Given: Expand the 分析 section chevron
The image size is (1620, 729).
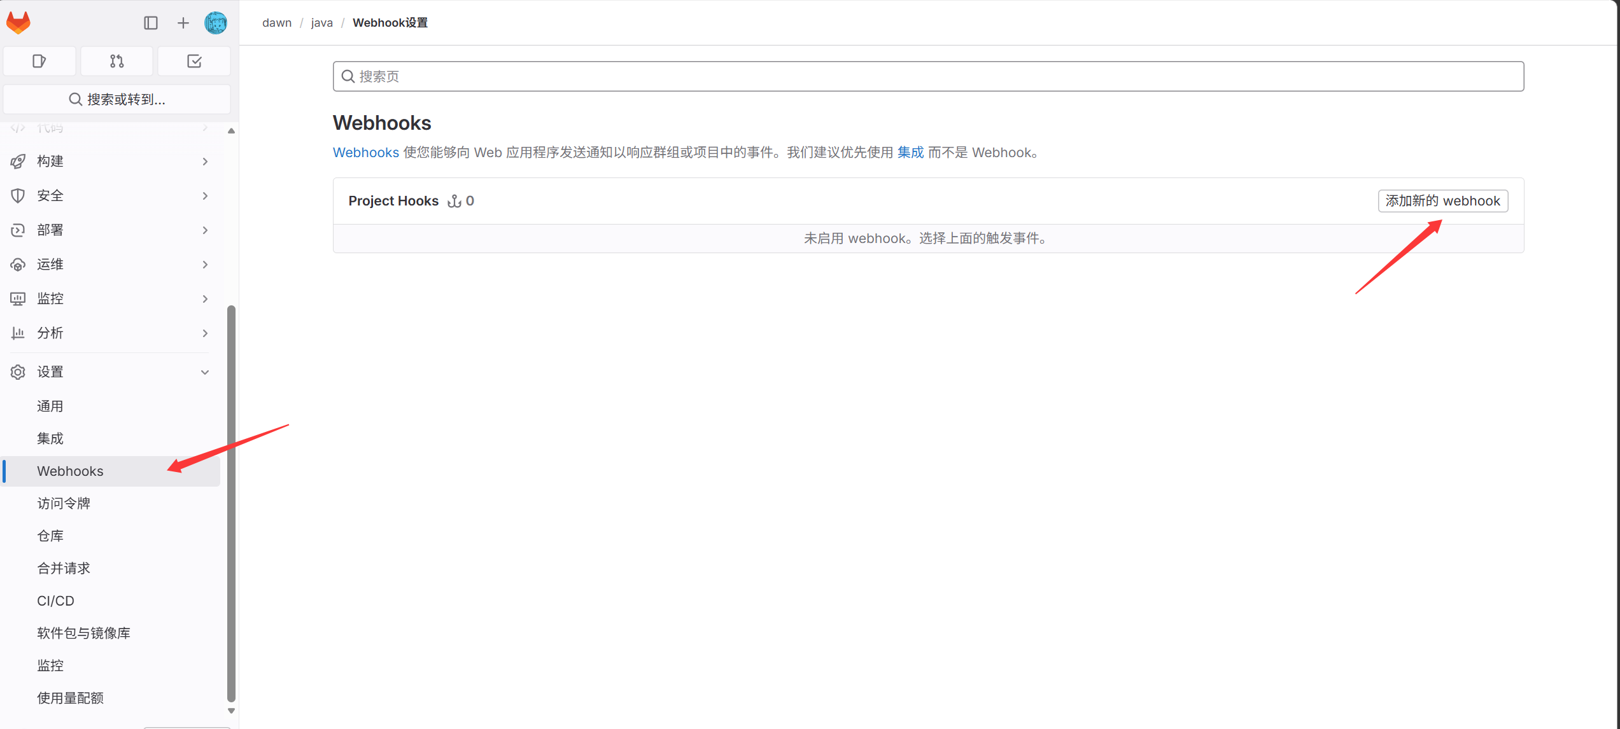Looking at the screenshot, I should pos(205,333).
